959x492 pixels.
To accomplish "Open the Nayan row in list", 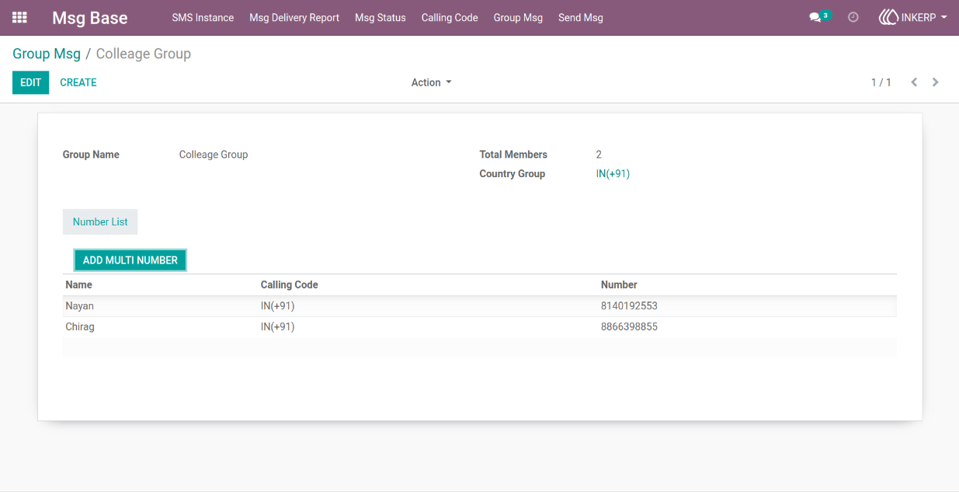I will tap(480, 306).
